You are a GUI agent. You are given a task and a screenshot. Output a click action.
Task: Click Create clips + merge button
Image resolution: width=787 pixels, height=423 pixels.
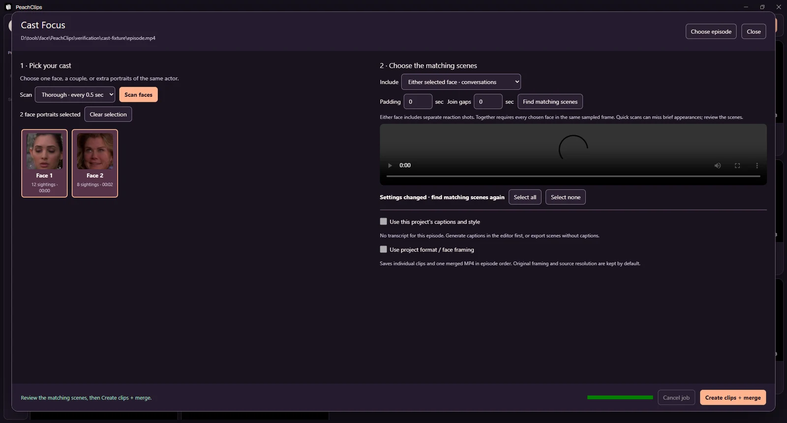[733, 397]
